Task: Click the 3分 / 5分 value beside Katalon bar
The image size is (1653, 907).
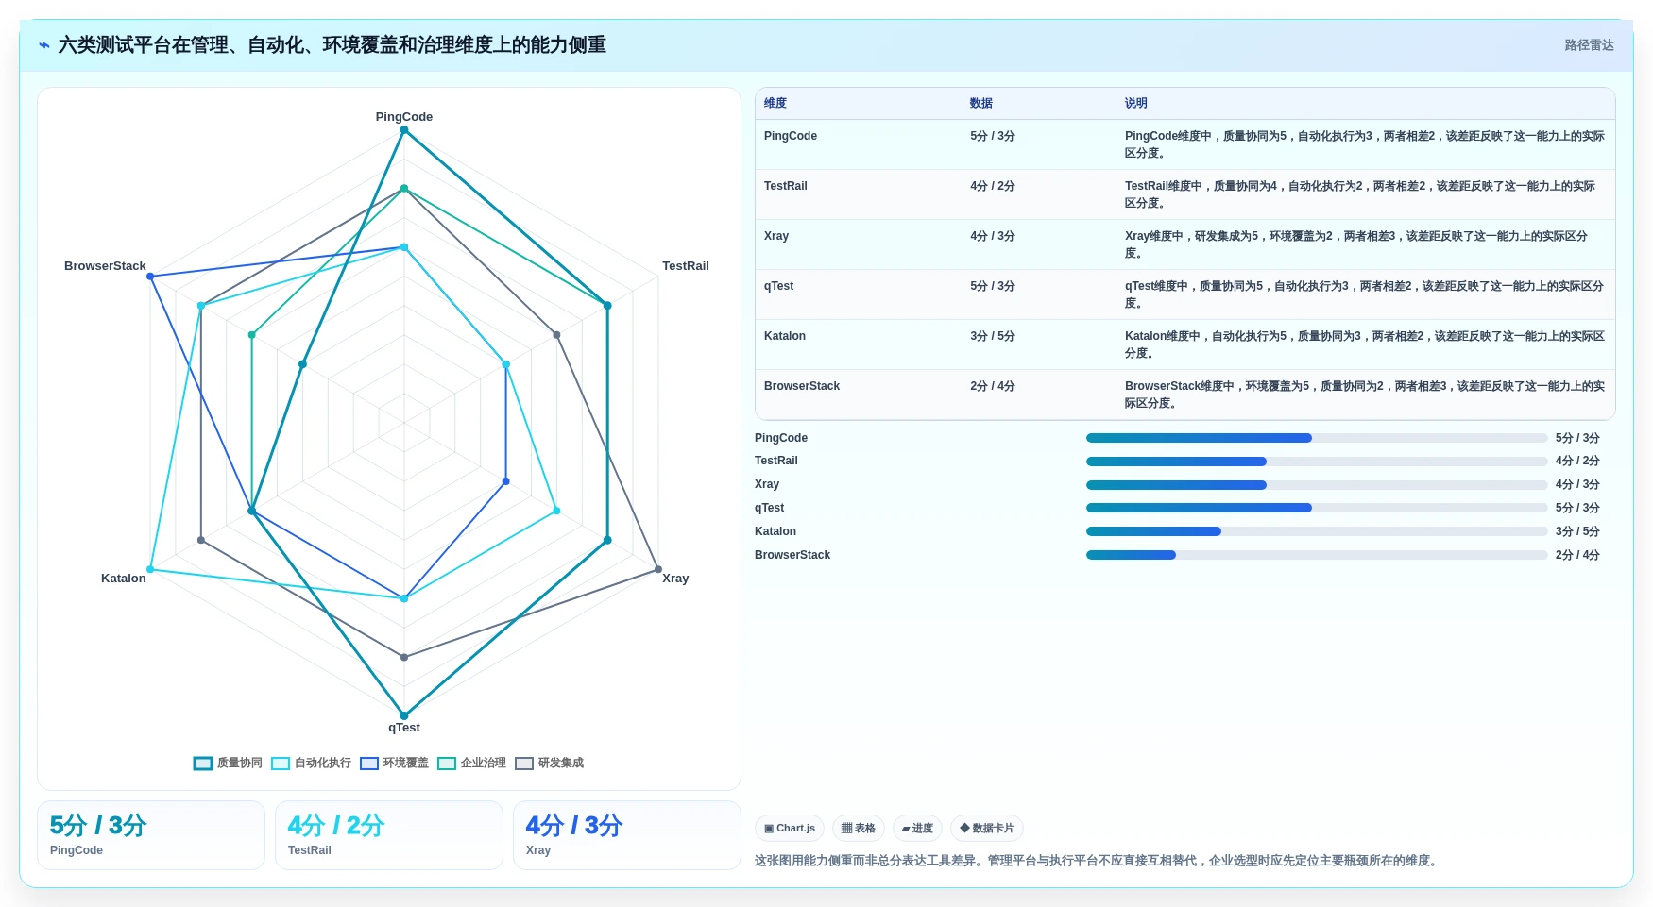Action: pos(1577,531)
